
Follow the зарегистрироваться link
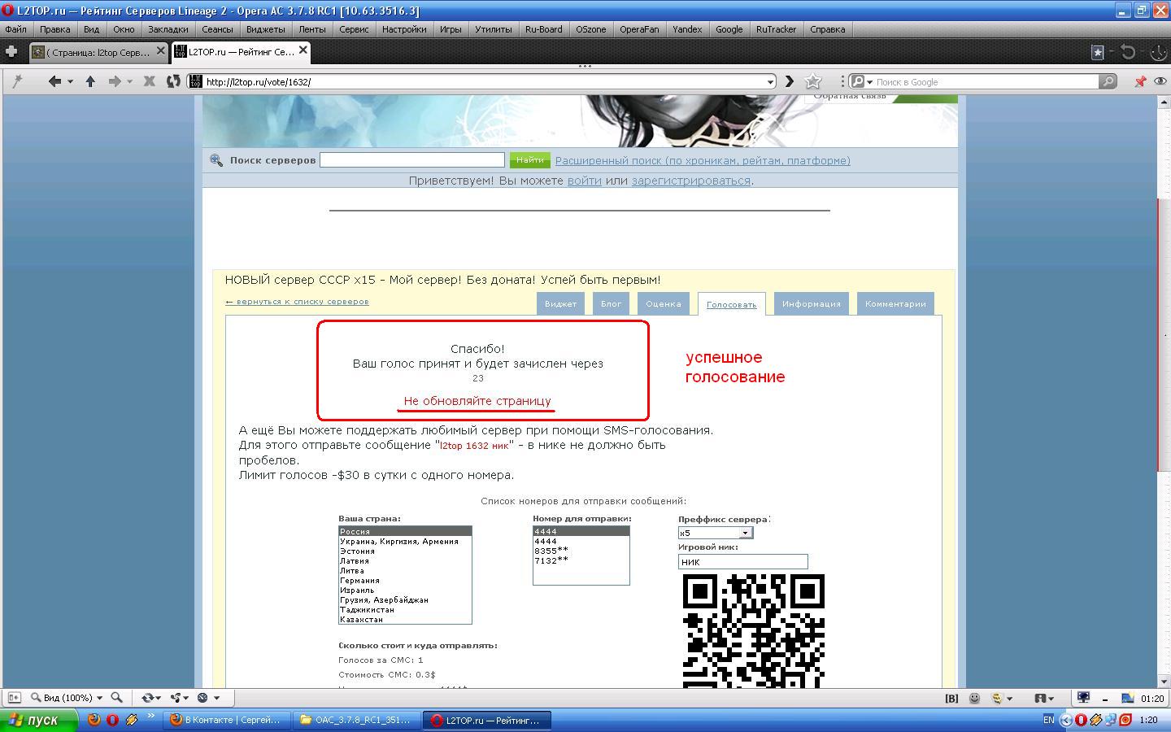(690, 181)
